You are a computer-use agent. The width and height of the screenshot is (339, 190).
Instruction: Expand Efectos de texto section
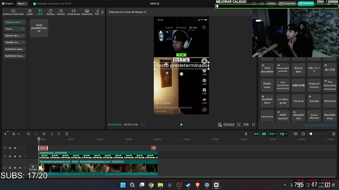click(x=15, y=36)
